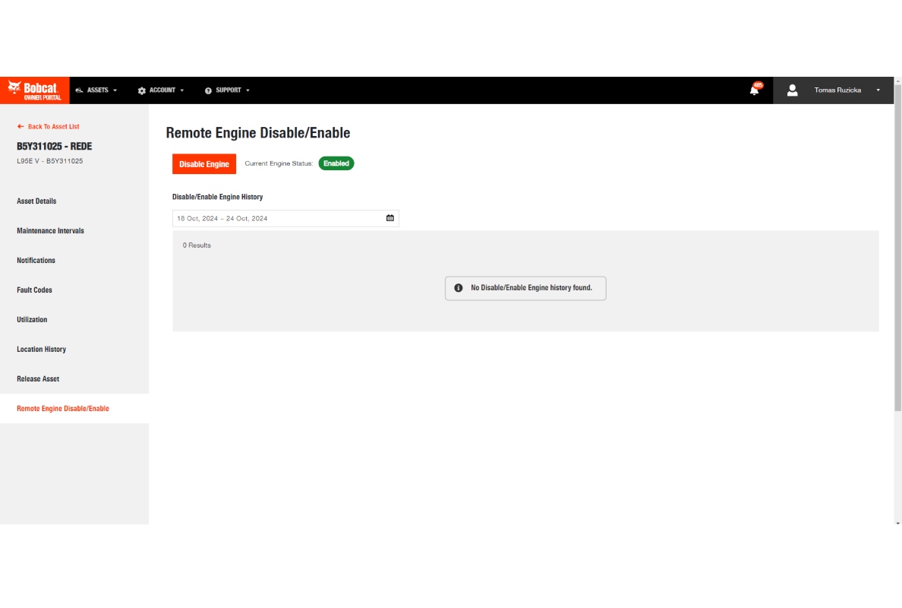Image resolution: width=902 pixels, height=608 pixels.
Task: Click the question mark Support icon
Action: pyautogui.click(x=208, y=91)
